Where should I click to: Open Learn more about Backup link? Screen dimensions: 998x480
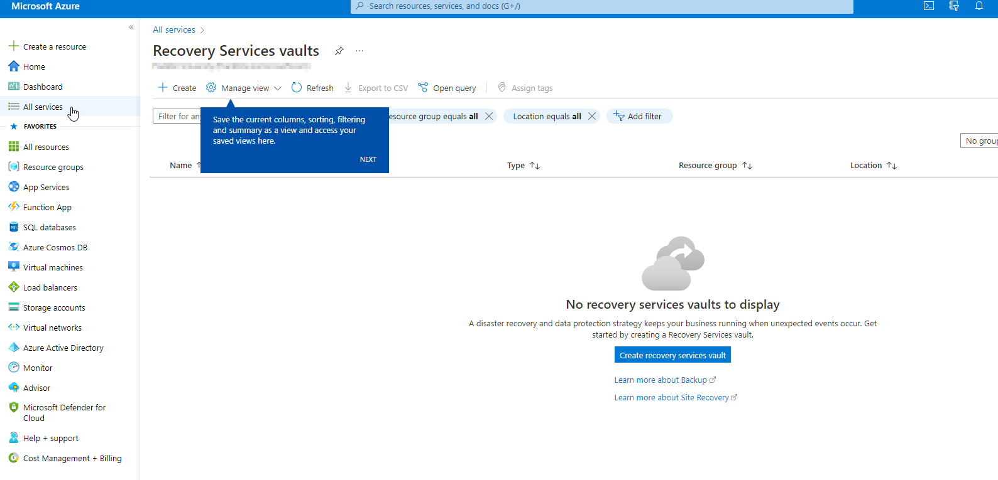pyautogui.click(x=665, y=380)
